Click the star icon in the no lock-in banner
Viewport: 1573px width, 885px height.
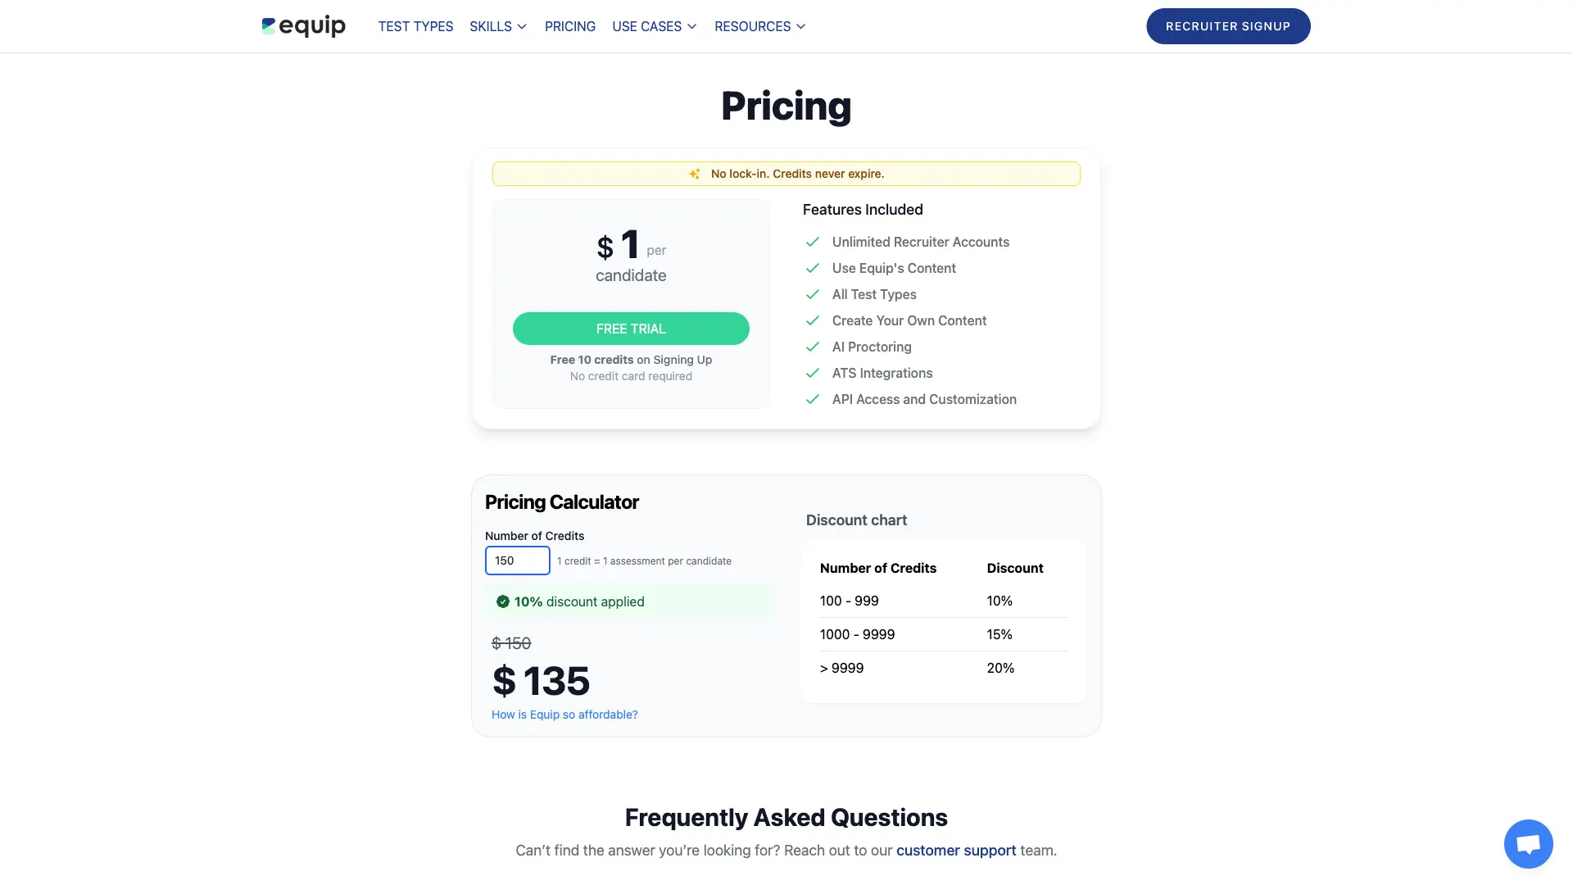coord(692,173)
